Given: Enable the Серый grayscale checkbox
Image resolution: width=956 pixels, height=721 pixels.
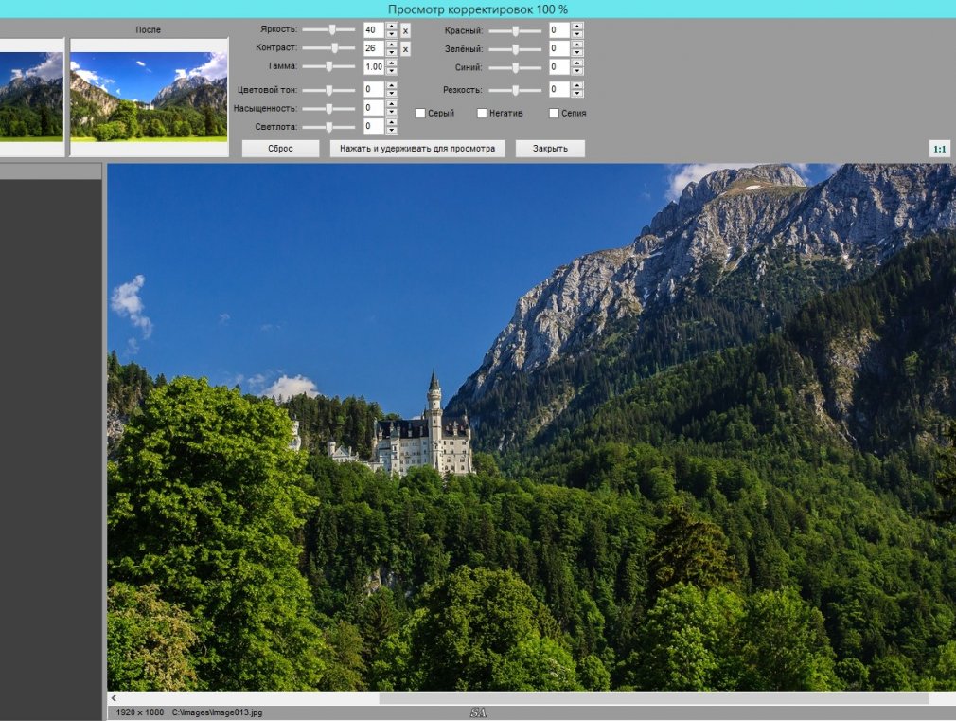Looking at the screenshot, I should tap(420, 113).
